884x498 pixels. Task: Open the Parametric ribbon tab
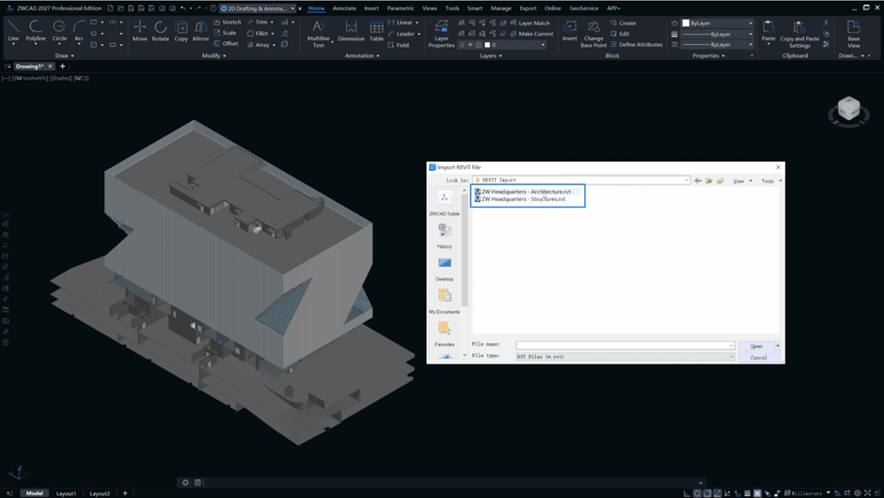[401, 8]
